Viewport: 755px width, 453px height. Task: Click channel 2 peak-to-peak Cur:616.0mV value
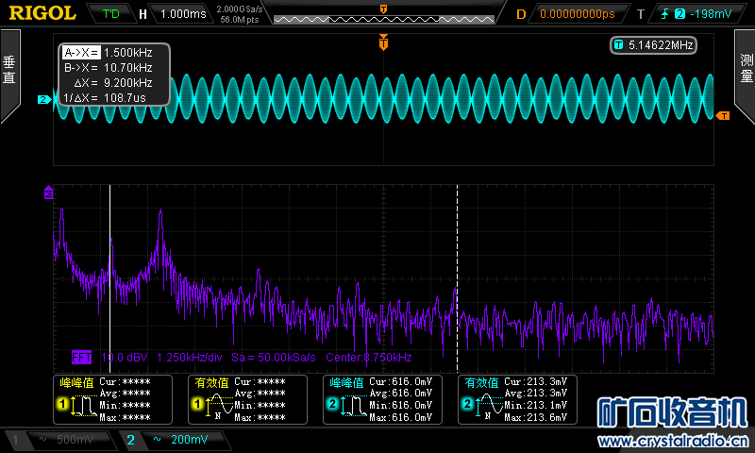400,382
